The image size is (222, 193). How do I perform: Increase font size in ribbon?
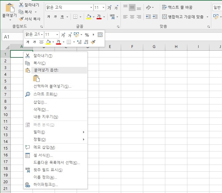(109, 7)
